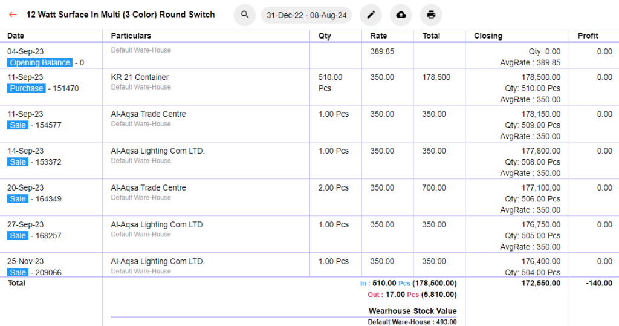The image size is (619, 326).
Task: Select closing value 176,400.00
Action: tap(541, 261)
